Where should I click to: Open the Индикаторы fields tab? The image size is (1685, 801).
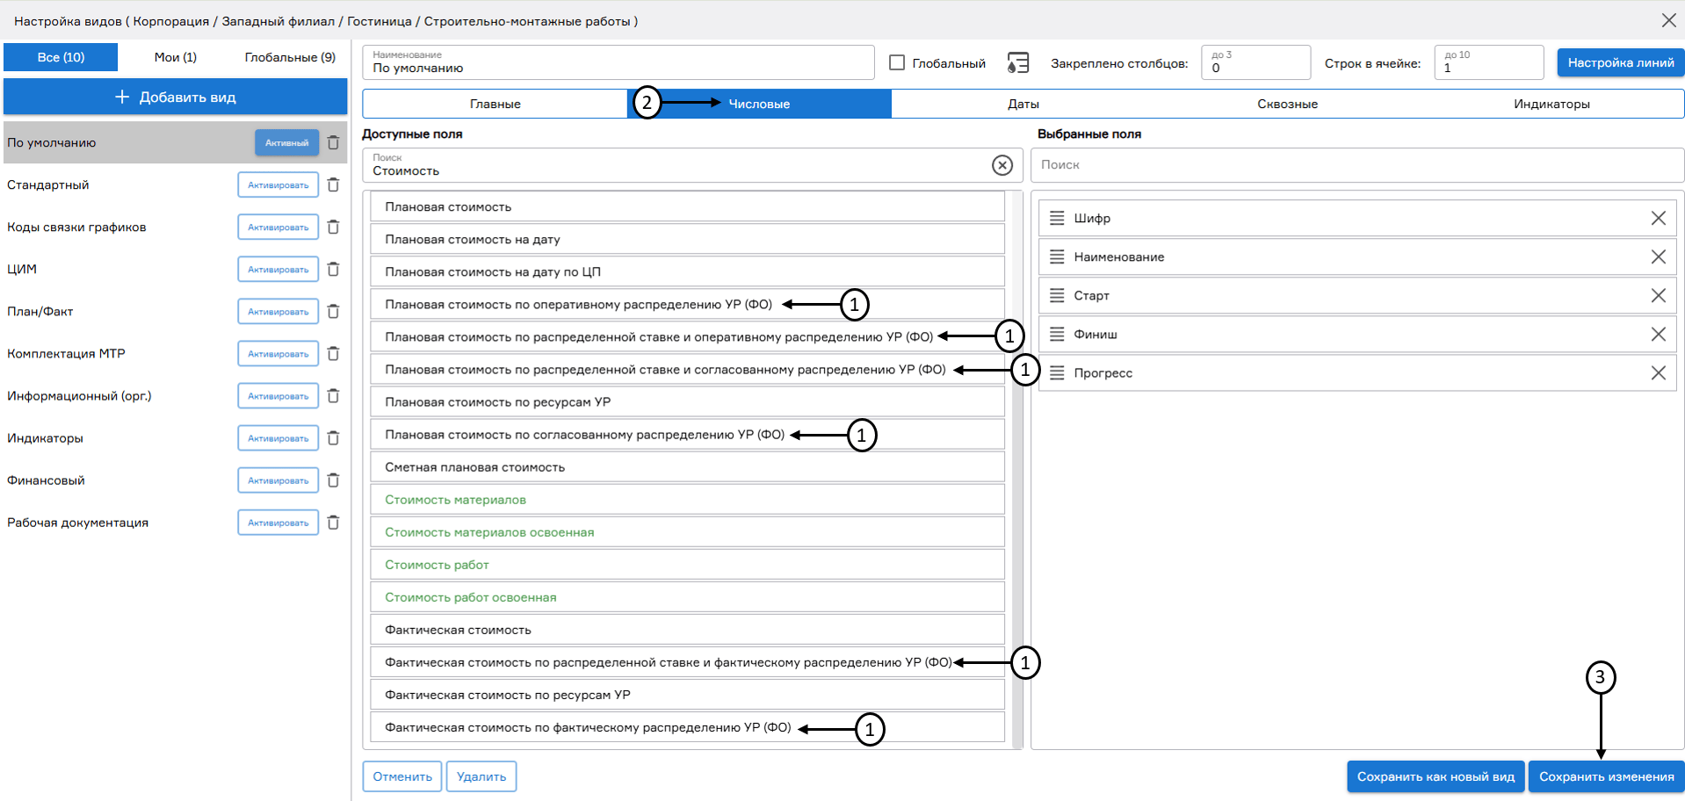(x=1551, y=104)
